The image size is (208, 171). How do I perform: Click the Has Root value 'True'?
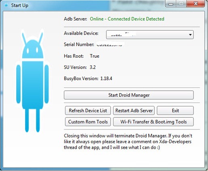pyautogui.click(x=95, y=56)
